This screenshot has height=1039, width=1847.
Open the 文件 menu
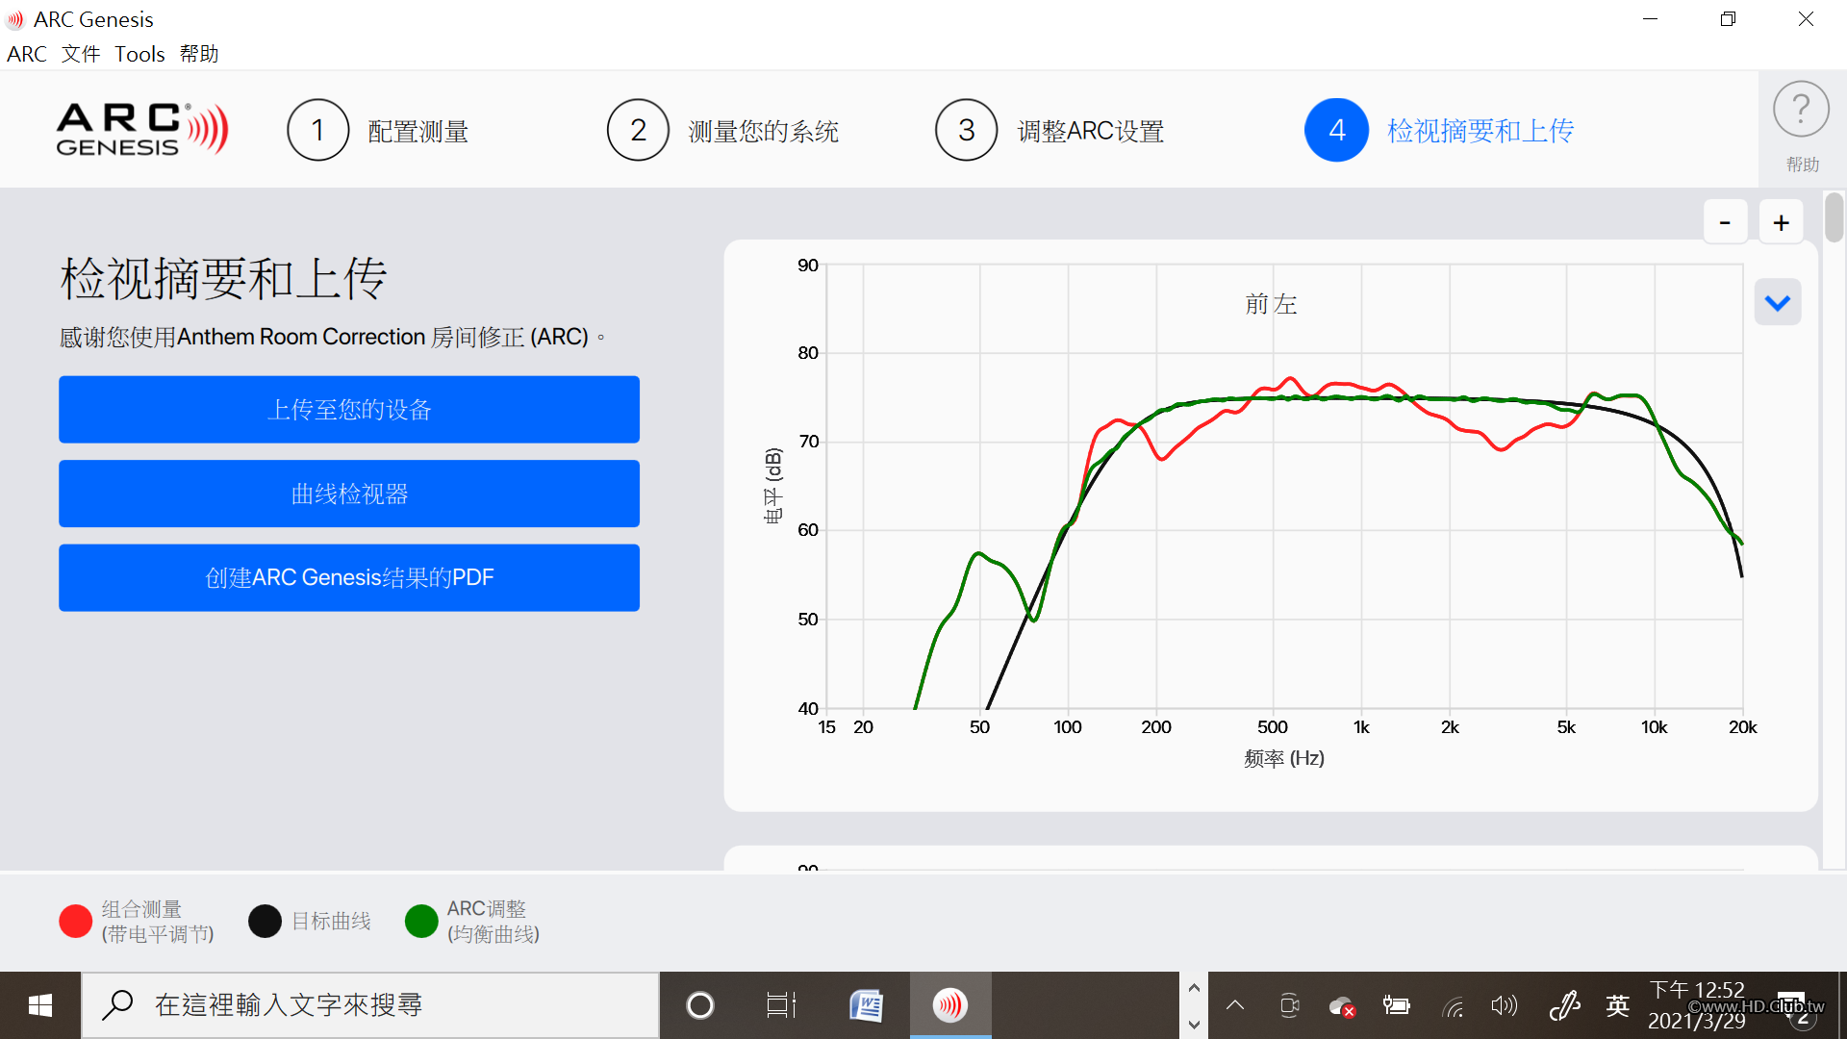(81, 54)
